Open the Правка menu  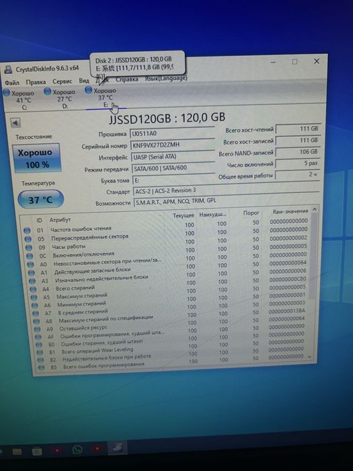[36, 82]
